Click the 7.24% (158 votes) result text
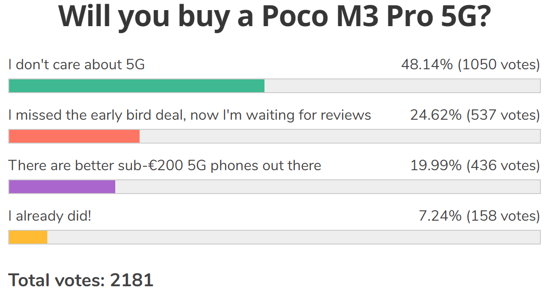The height and width of the screenshot is (289, 551). tap(479, 216)
